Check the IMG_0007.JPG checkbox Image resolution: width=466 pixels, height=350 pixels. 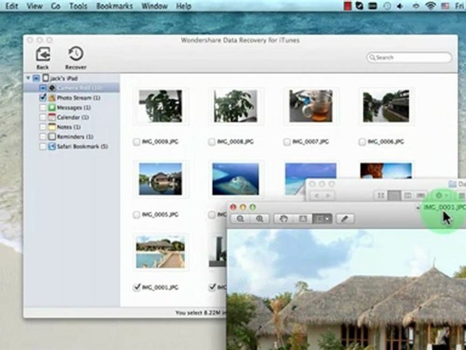(287, 142)
